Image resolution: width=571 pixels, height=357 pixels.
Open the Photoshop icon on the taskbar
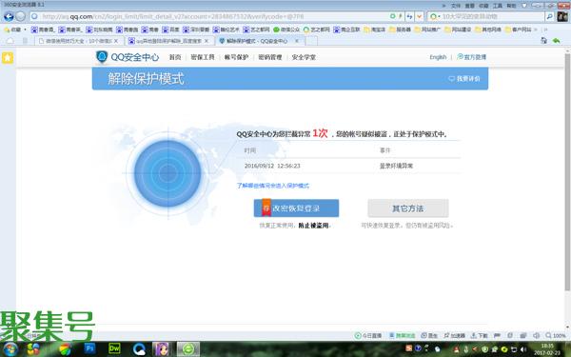coord(89,348)
